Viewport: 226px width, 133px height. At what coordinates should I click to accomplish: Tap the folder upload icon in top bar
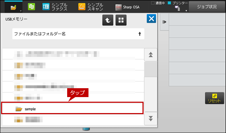tap(14, 7)
